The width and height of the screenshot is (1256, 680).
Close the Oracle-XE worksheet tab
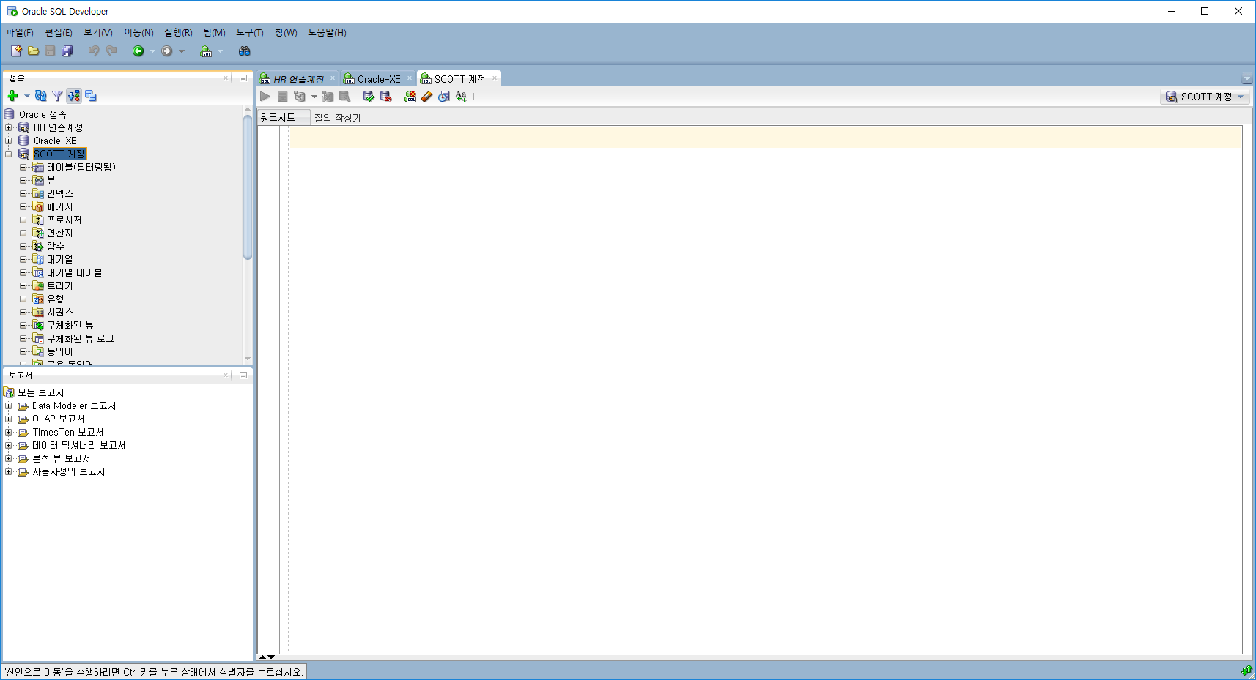(410, 78)
